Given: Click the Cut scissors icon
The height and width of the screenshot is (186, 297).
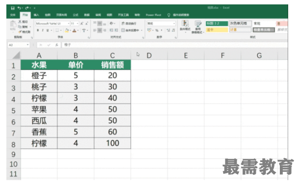Looking at the screenshot, I should 20,22.
